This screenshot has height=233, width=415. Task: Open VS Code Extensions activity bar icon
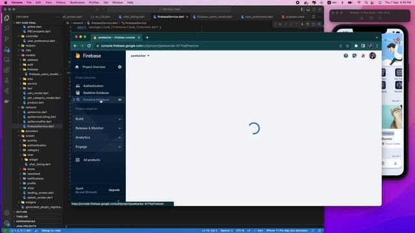coord(6,70)
